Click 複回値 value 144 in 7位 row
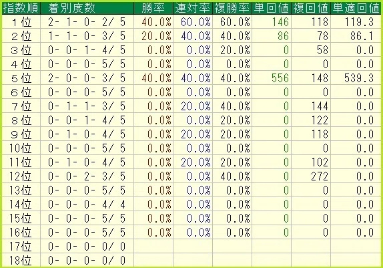 (320, 106)
